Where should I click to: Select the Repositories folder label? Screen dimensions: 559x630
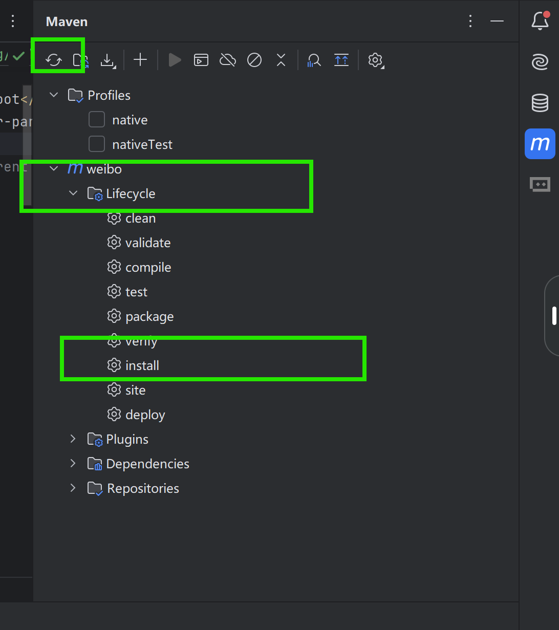point(143,488)
